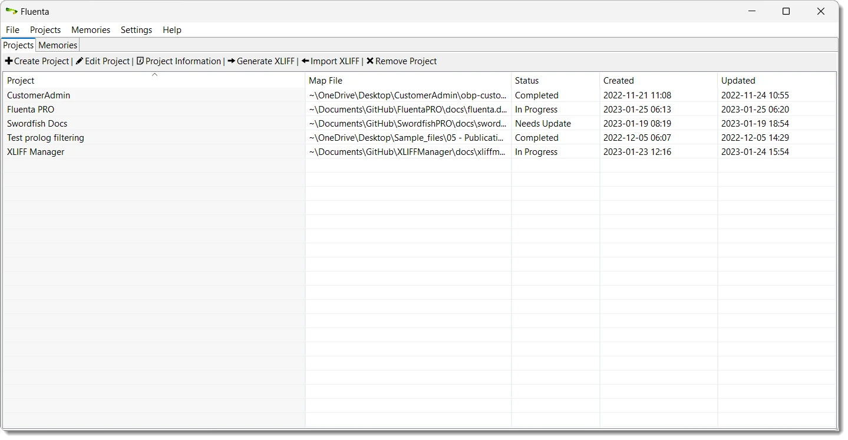Image resolution: width=848 pixels, height=440 pixels.
Task: Click updated date 2023-01-25 06:20
Action: click(x=755, y=110)
